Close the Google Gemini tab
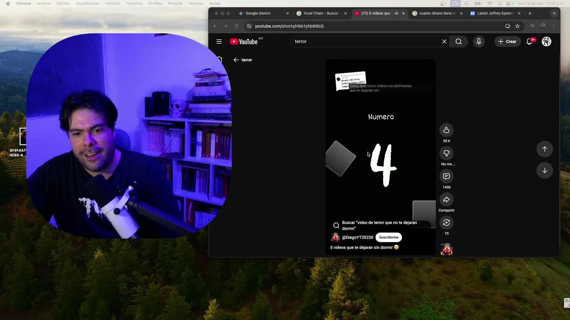Screen dimensions: 570x320 click(x=288, y=13)
